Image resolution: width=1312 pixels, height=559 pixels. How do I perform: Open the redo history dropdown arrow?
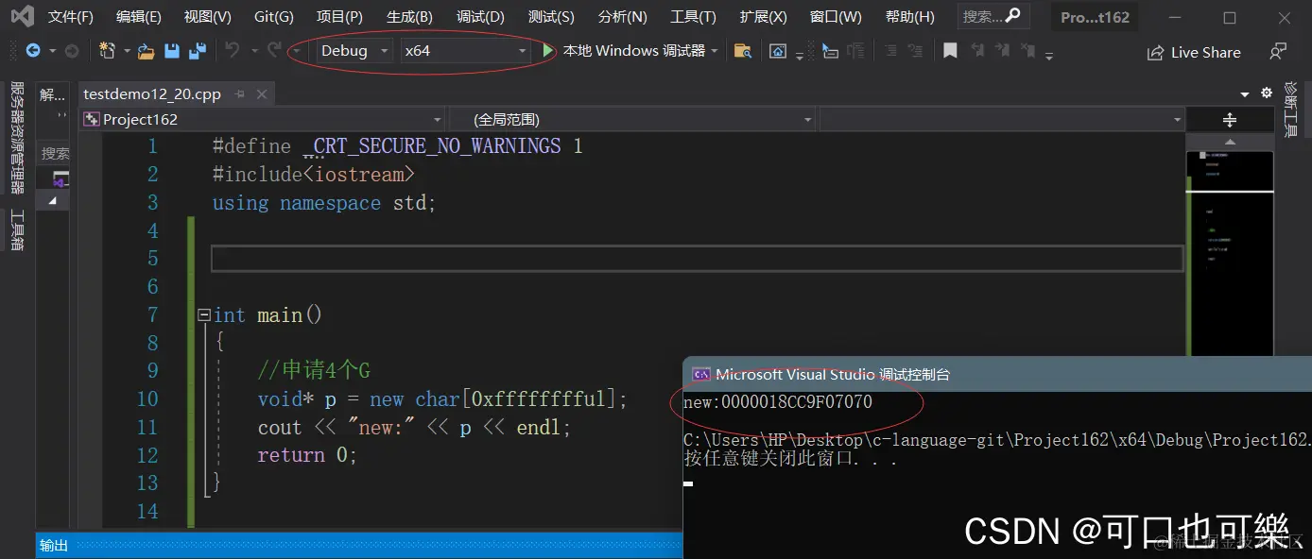[x=296, y=51]
